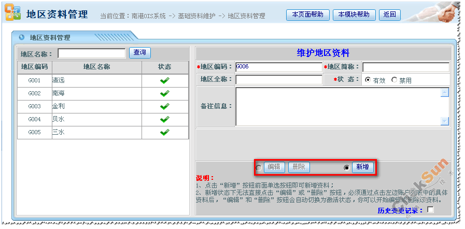Select the radio button before 新增
The height and width of the screenshot is (229, 465).
pyautogui.click(x=347, y=167)
